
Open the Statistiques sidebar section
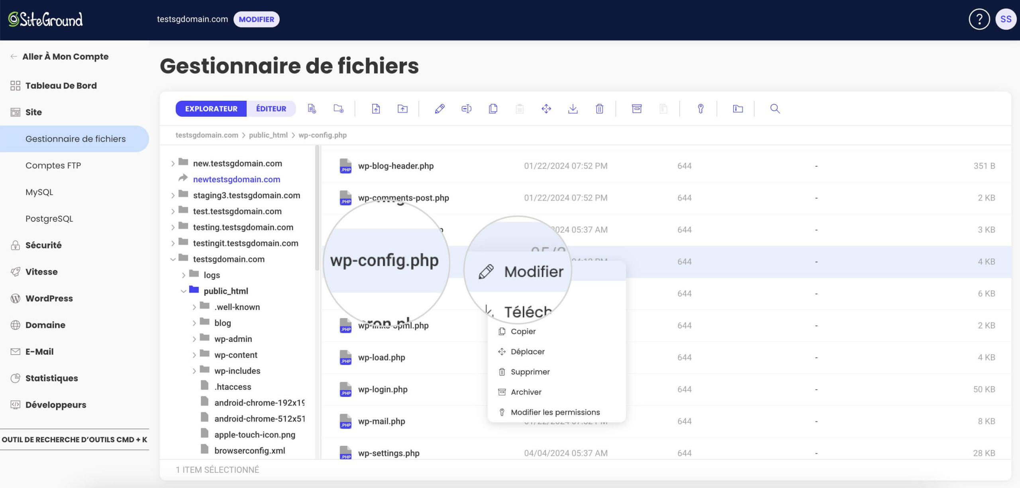point(51,378)
